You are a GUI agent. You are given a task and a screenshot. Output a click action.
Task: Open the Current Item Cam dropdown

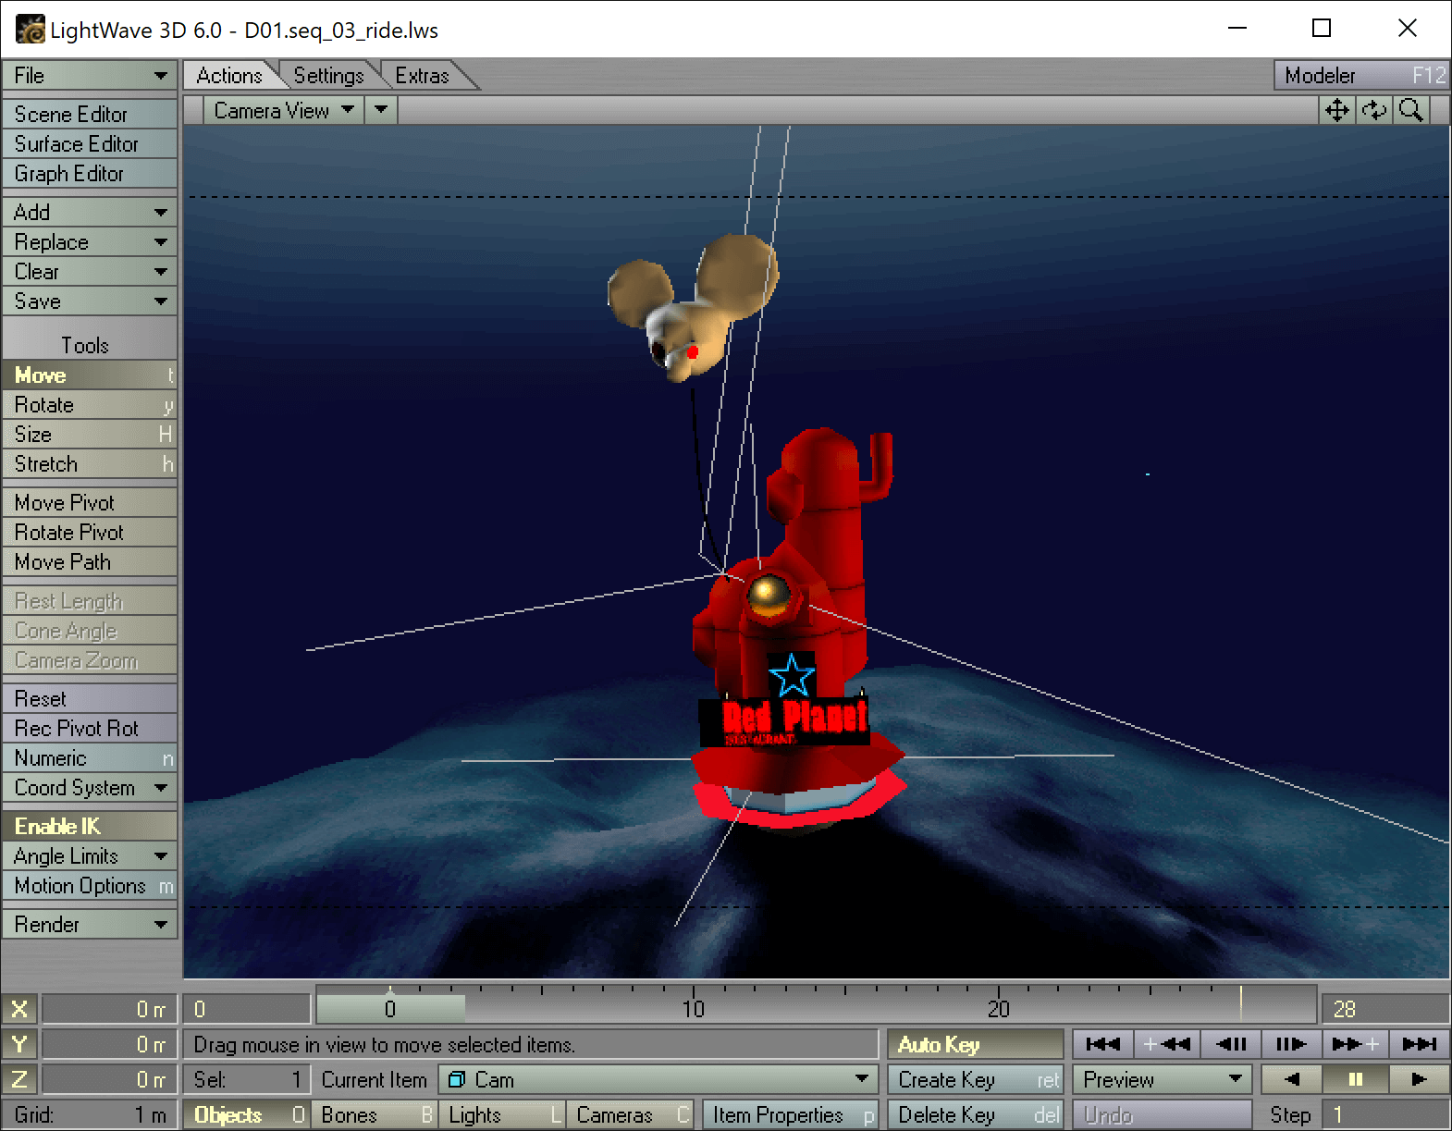pos(658,1079)
